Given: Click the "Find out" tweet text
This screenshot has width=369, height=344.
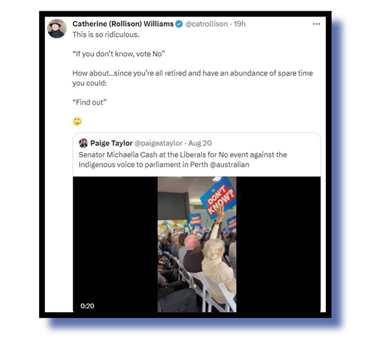Looking at the screenshot, I should coord(89,102).
